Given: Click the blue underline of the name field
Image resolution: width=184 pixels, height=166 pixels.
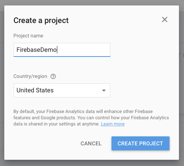Looking at the screenshot, I should [62, 57].
